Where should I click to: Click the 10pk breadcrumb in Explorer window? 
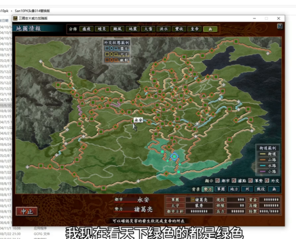click(x=4, y=11)
